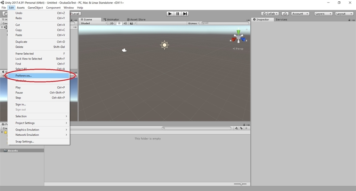Choose Paste from Edit menu
This screenshot has height=191, width=356.
(39, 35)
